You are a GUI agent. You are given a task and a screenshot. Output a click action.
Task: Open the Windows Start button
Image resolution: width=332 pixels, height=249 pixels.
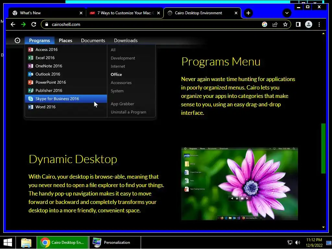(x=8, y=243)
